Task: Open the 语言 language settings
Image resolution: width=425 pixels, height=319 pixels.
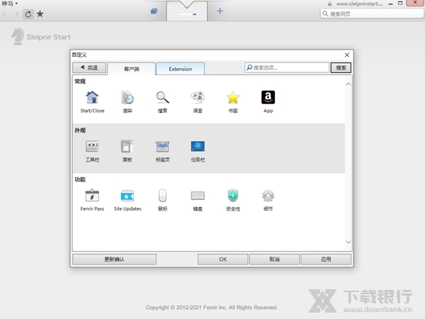Action: point(198,99)
